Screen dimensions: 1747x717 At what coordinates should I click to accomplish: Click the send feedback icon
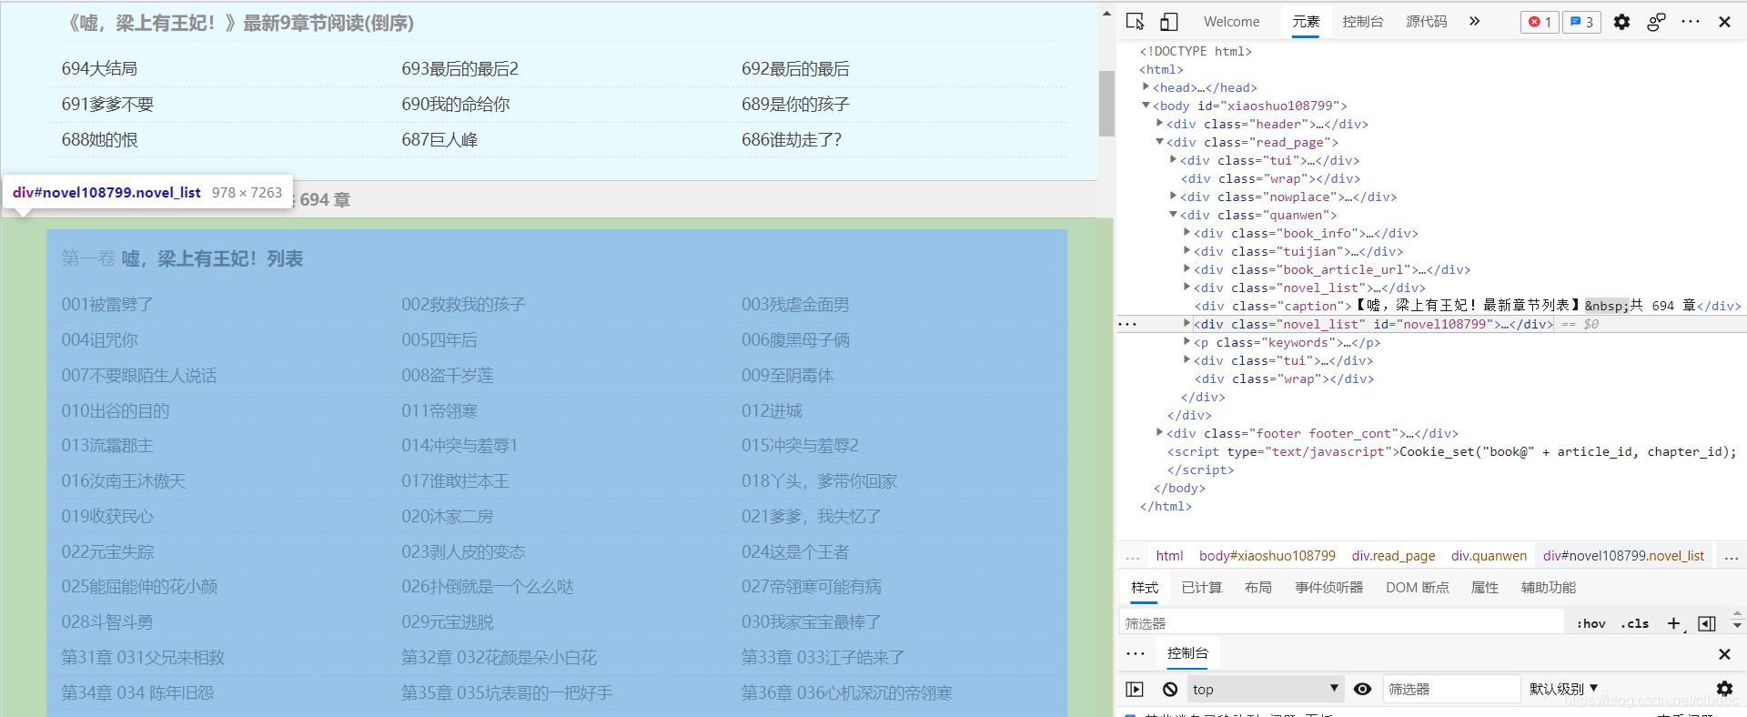[x=1656, y=22]
